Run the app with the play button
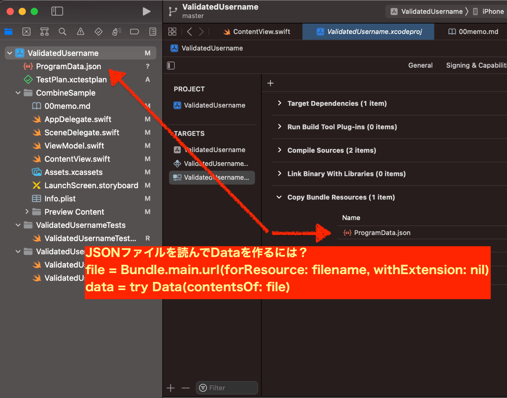This screenshot has height=398, width=507. [x=147, y=11]
